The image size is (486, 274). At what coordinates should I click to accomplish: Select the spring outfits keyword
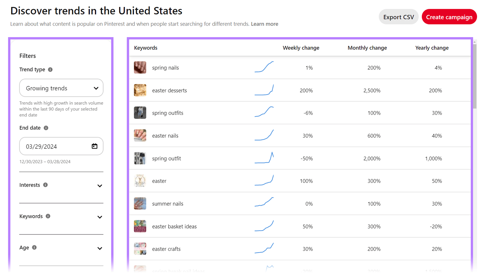click(168, 112)
